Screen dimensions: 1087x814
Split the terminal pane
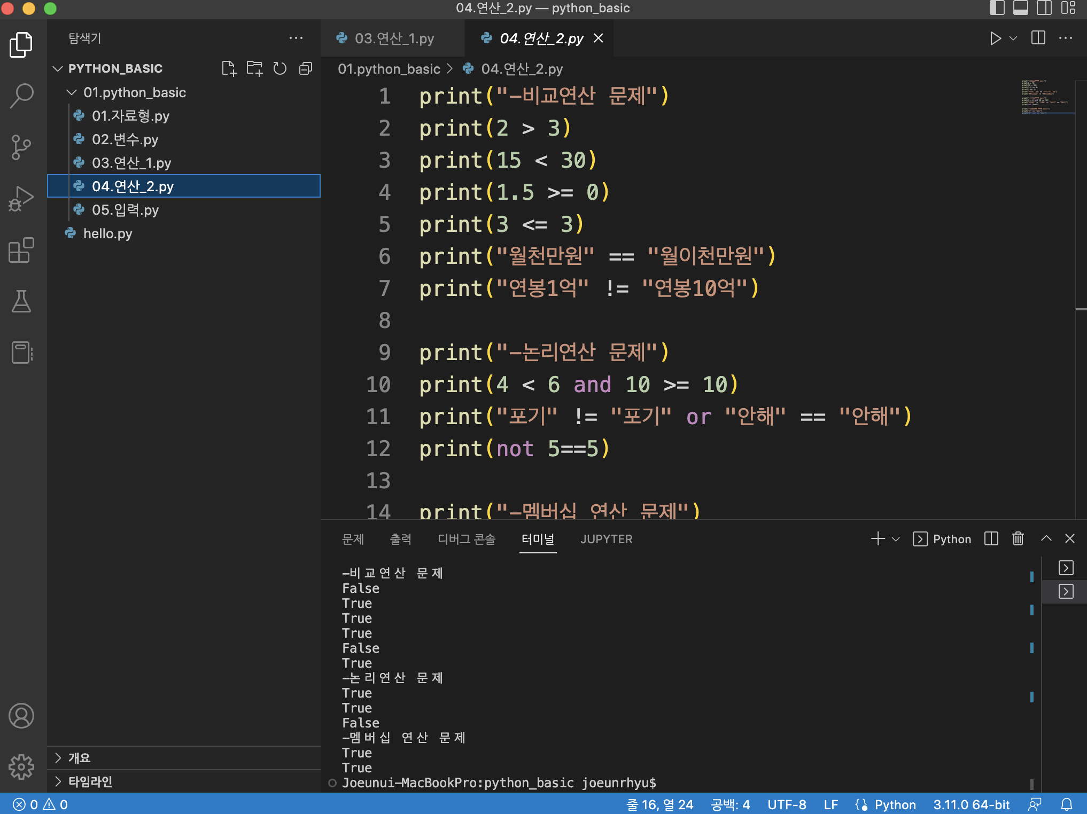click(991, 538)
